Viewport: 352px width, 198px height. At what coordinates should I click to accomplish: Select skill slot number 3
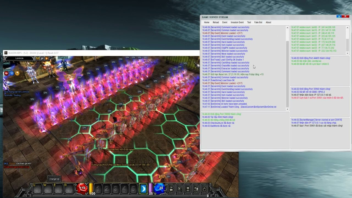(116, 189)
